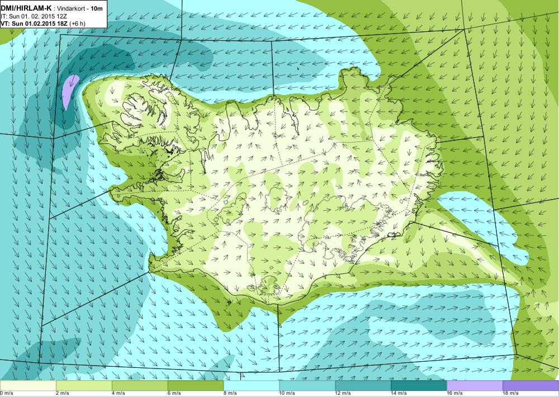
Task: Click the "18 m/s" legend label
Action: point(511,394)
